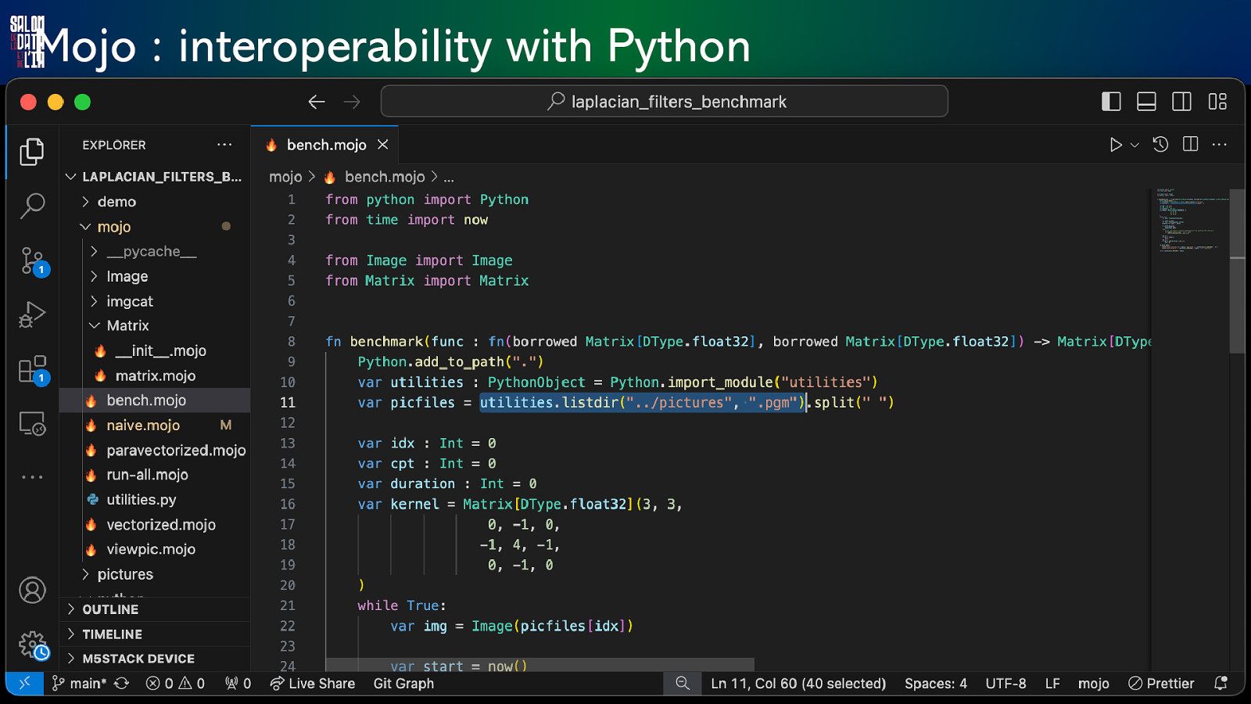Expand the pictures folder
1251x704 pixels.
[155, 574]
